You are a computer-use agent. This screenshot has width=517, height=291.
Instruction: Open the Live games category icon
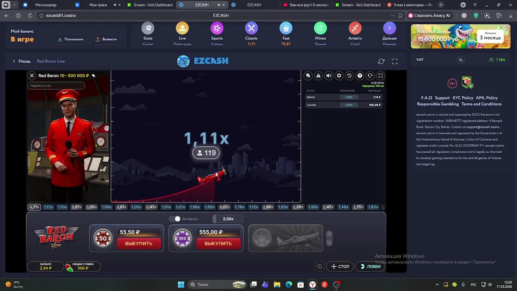pyautogui.click(x=182, y=28)
